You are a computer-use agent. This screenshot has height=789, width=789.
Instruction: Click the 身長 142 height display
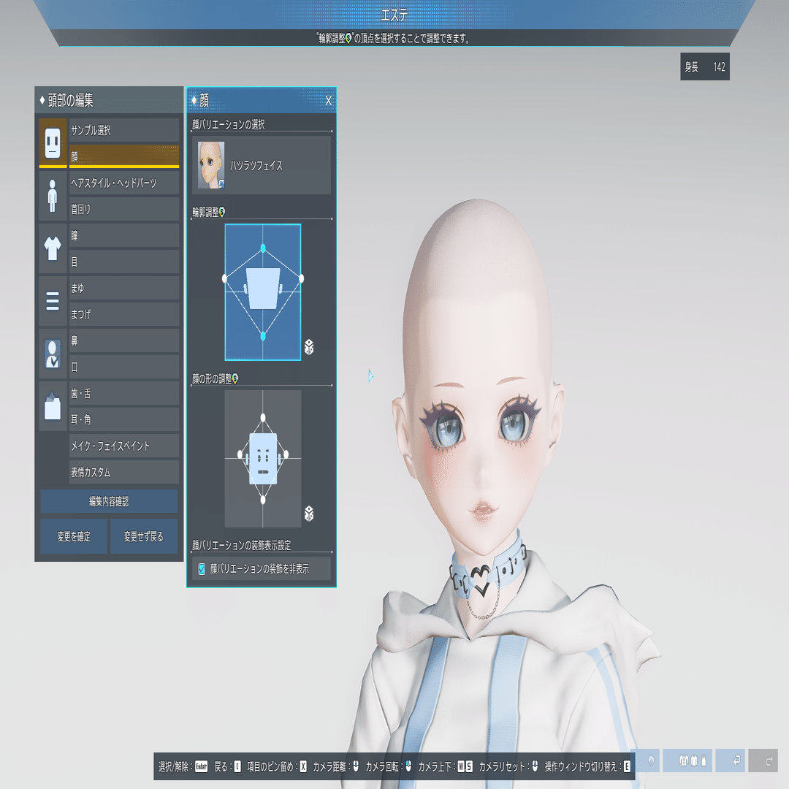[x=705, y=66]
